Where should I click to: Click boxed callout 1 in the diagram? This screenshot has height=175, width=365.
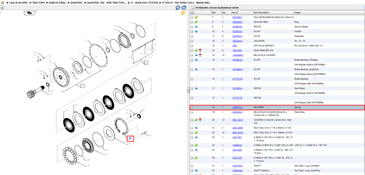pos(82,86)
